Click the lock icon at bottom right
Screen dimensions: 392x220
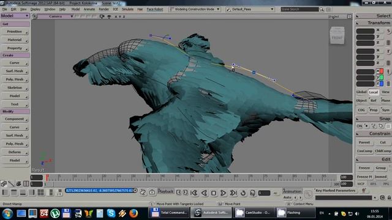click(x=389, y=197)
